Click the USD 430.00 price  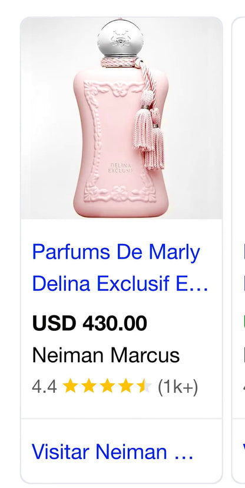tap(90, 323)
